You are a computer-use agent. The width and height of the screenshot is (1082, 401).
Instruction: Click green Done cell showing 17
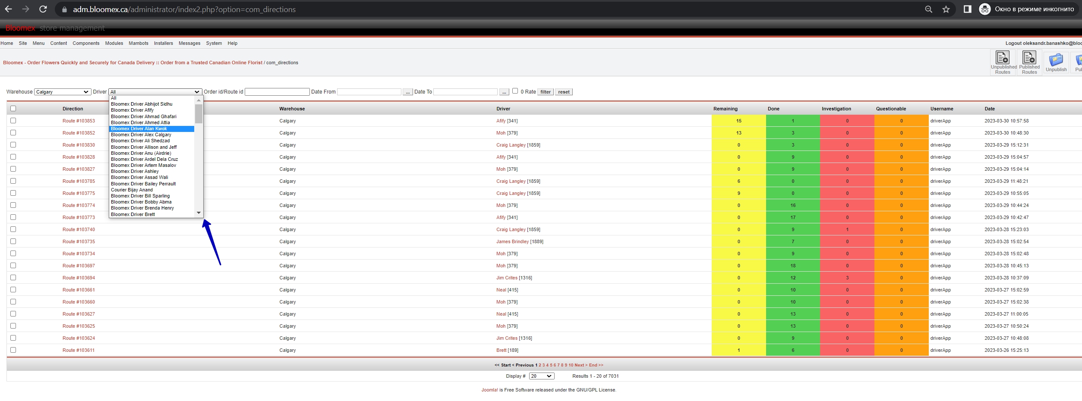tap(793, 217)
